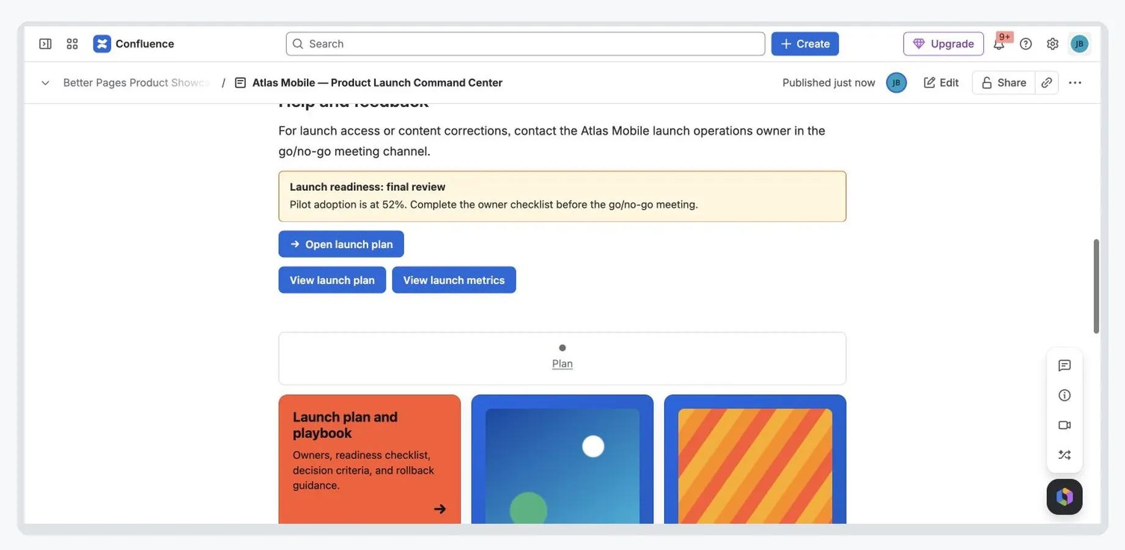Click the View launch metrics button
Image resolution: width=1125 pixels, height=550 pixels.
pyautogui.click(x=454, y=280)
